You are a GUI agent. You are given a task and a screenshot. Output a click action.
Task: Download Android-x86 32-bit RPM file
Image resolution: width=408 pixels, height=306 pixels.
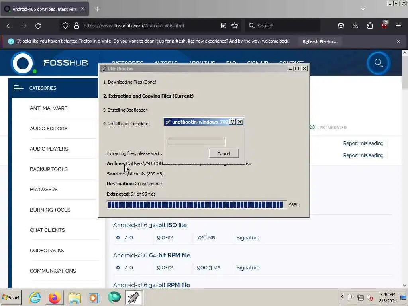151,285
